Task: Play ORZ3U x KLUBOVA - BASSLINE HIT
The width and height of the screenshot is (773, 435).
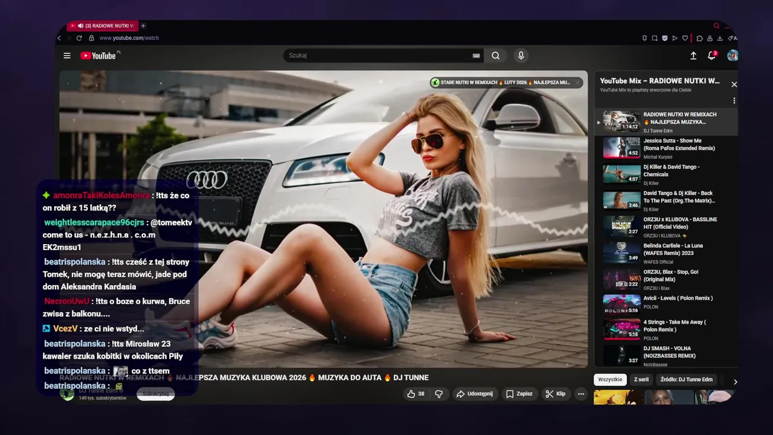Action: pos(666,227)
